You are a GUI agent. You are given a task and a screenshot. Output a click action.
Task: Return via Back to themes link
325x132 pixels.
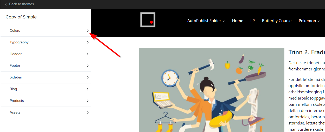[x=21, y=4]
